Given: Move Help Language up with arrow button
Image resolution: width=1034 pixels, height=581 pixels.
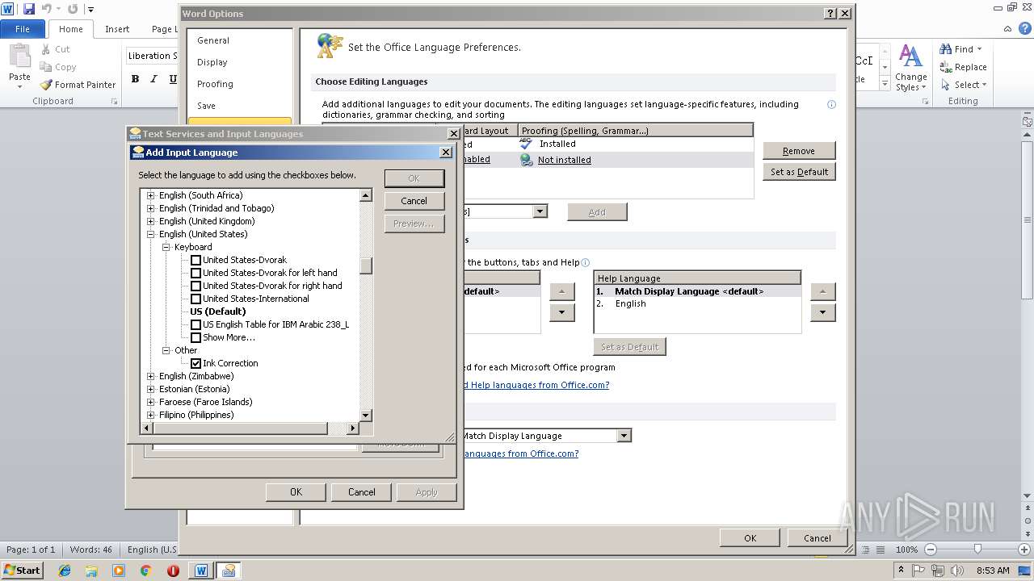Looking at the screenshot, I should point(822,291).
